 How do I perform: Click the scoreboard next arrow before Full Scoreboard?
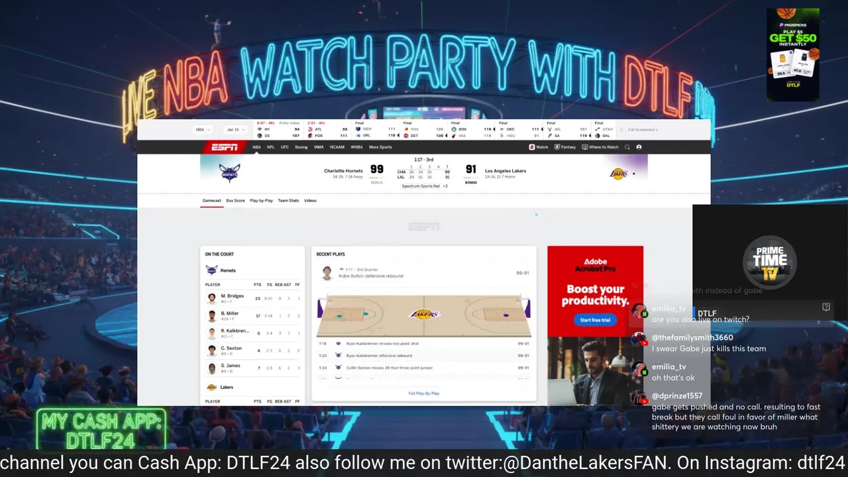(621, 129)
